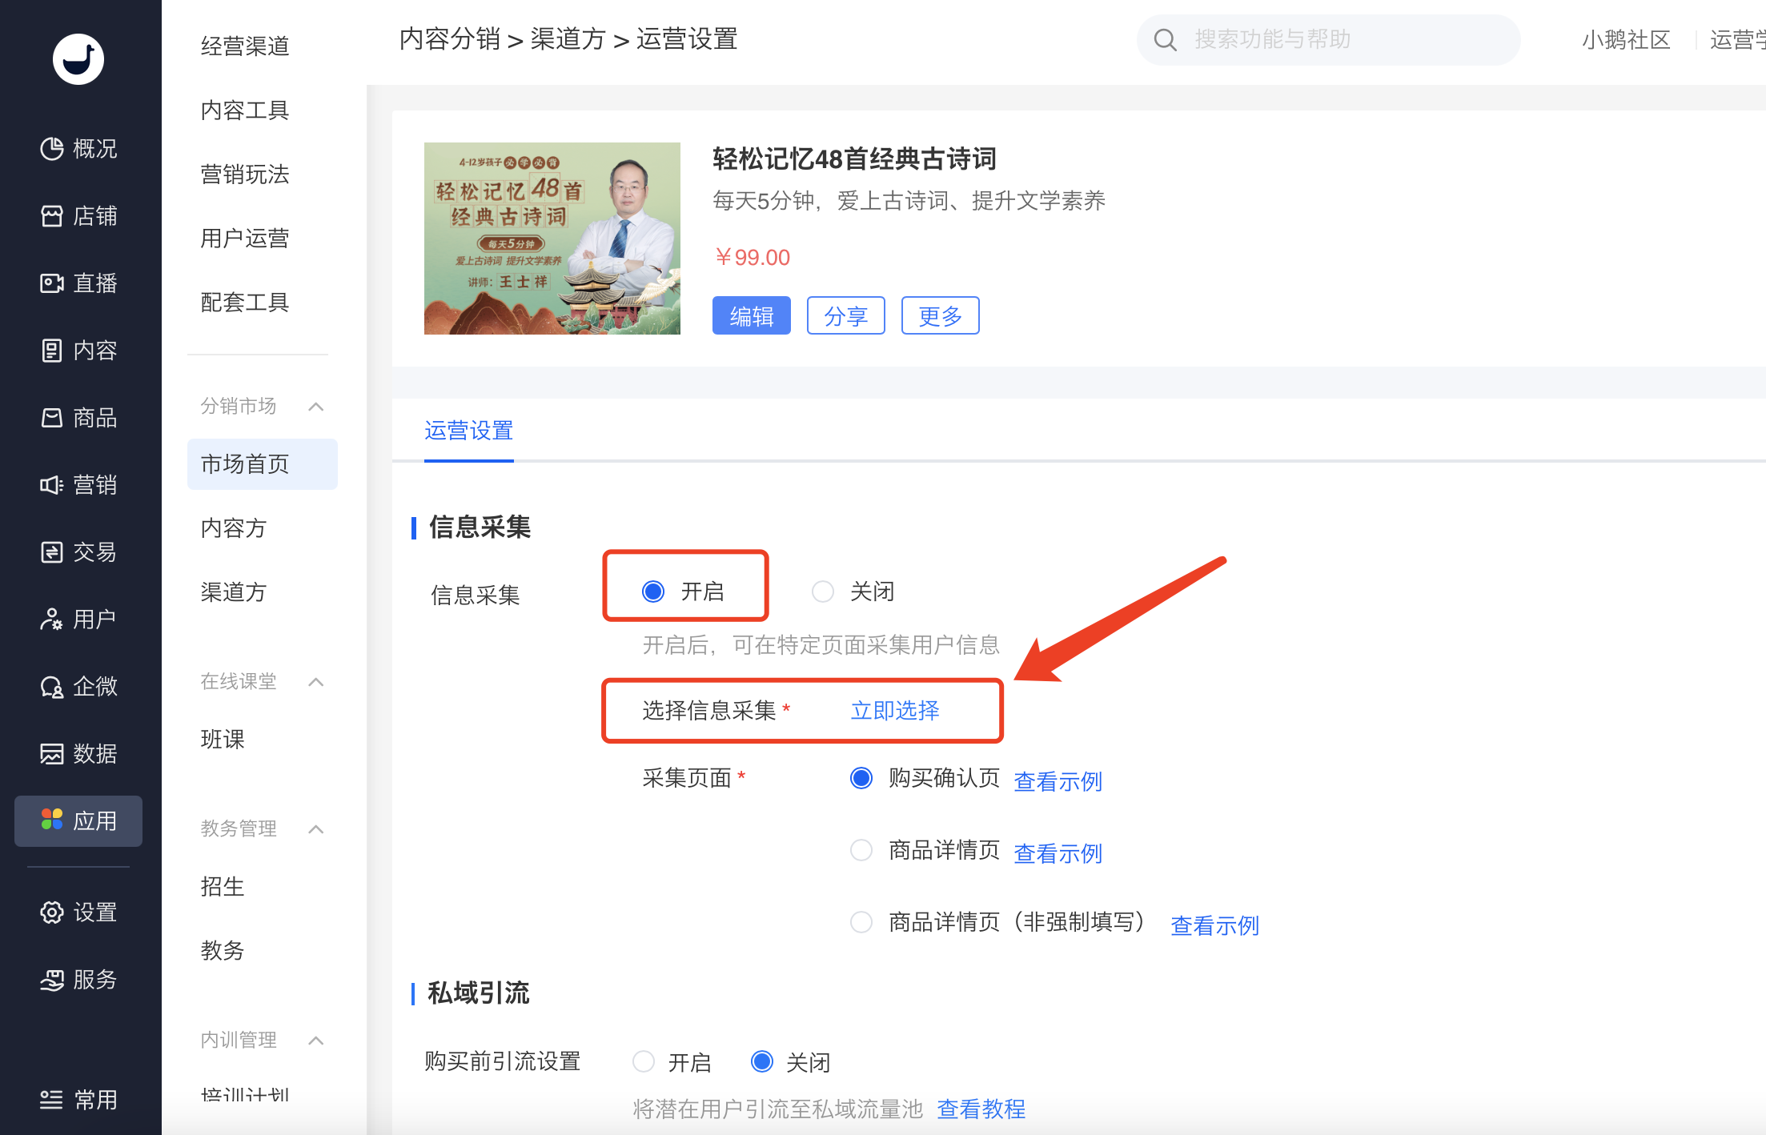Open 直播 live streaming in the sidebar

tap(78, 283)
